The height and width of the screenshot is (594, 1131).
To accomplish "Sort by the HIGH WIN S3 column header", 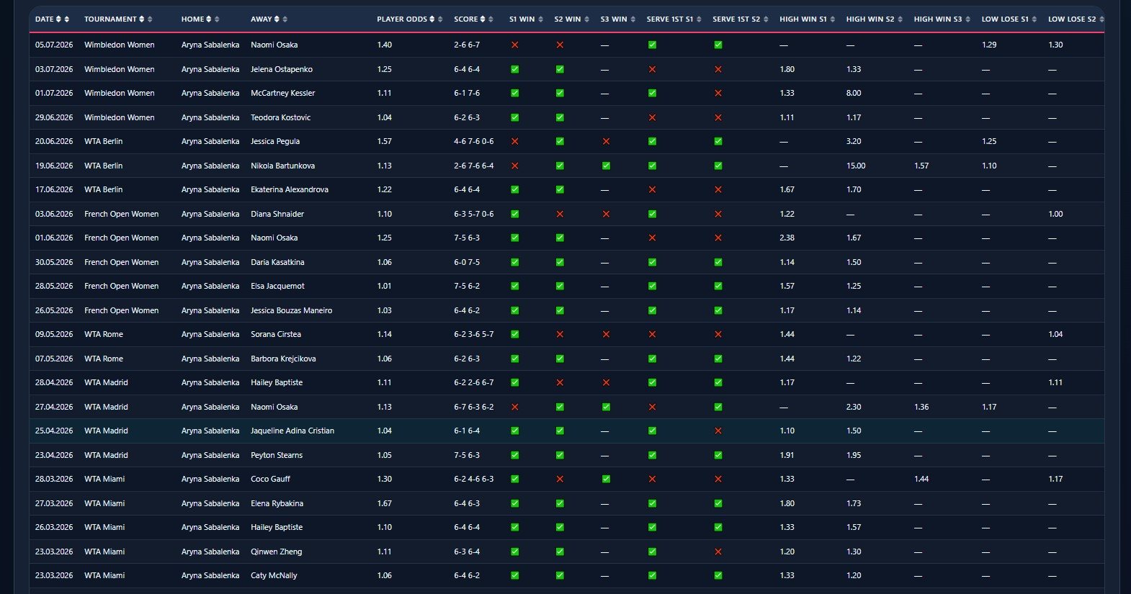I will (942, 19).
